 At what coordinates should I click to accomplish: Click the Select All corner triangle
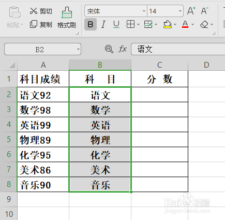pos(12,66)
